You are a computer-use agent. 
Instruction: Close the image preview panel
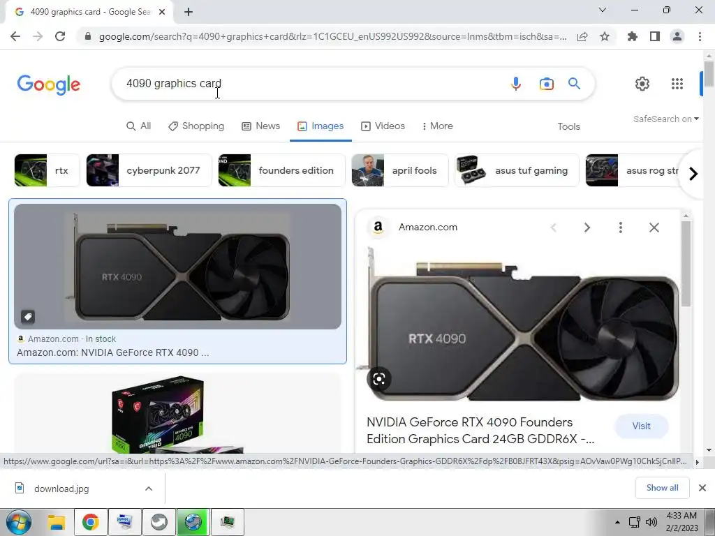point(654,228)
